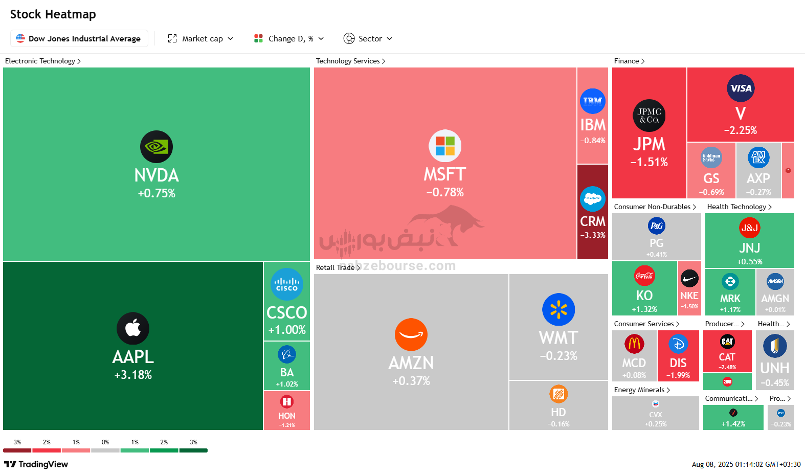Open the Change D, % color dropdown
Viewport: 805px width, 475px height.
289,38
